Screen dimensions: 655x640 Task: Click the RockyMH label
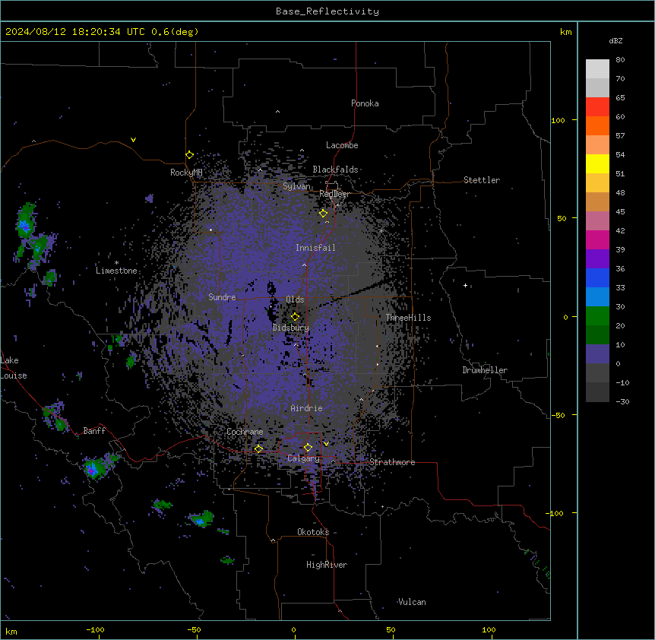pos(186,173)
